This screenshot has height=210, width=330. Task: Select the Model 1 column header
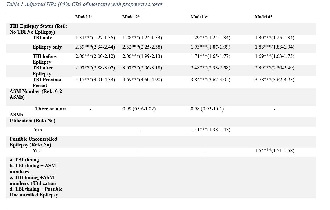(x=84, y=17)
